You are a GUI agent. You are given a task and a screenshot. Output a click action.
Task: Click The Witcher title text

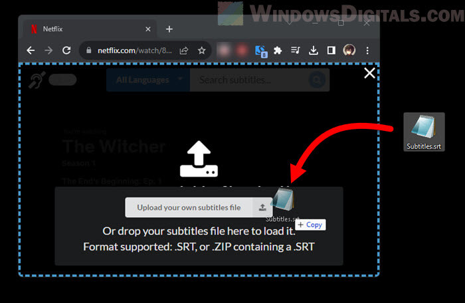pos(114,146)
